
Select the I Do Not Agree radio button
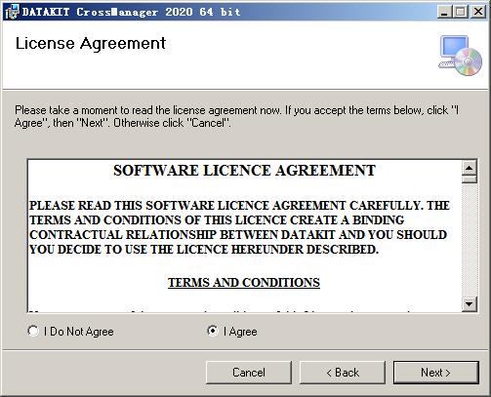[33, 331]
